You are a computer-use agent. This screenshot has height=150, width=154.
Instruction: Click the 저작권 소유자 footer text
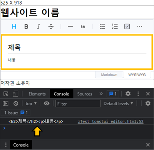tap(15, 83)
